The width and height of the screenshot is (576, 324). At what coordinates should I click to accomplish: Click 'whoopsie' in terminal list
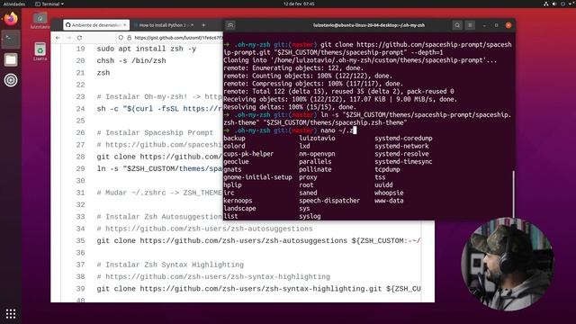[389, 193]
